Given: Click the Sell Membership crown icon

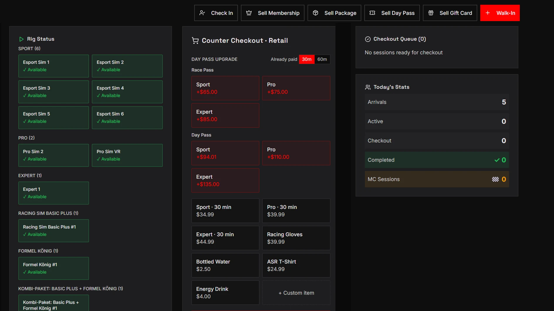Looking at the screenshot, I should click(x=249, y=13).
